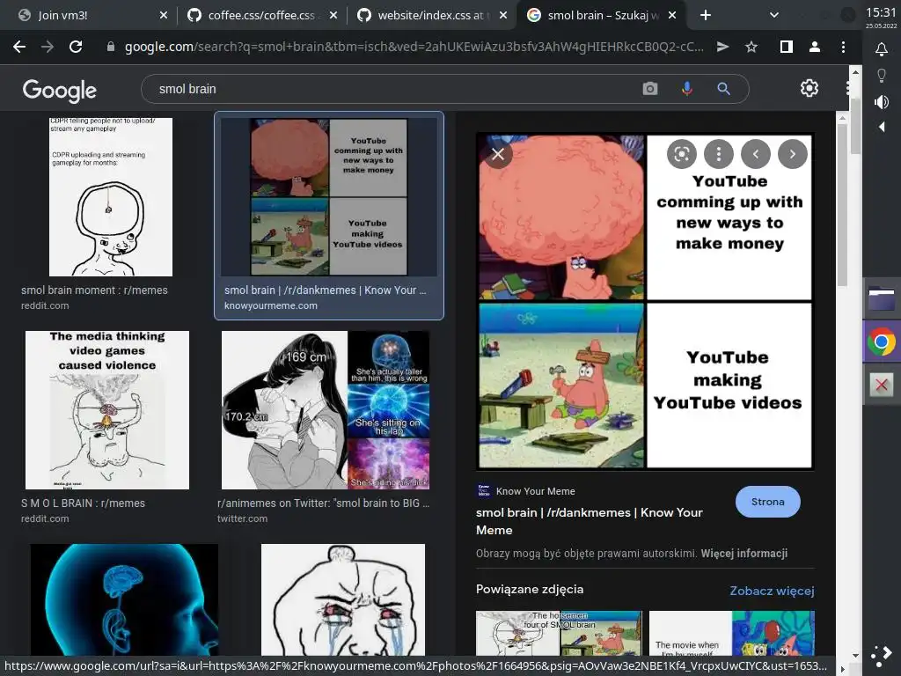Open the YouTube Patrick meme thumbnail in results
Viewport: 901px width, 676px height.
point(329,197)
